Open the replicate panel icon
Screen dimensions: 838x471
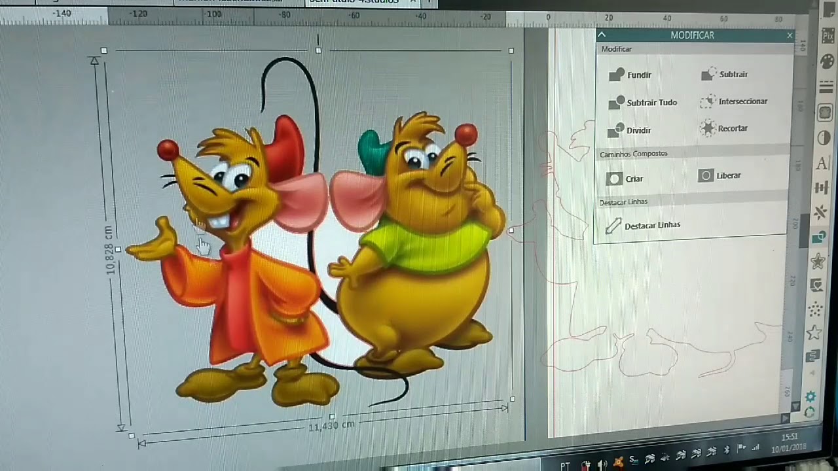pos(820,213)
